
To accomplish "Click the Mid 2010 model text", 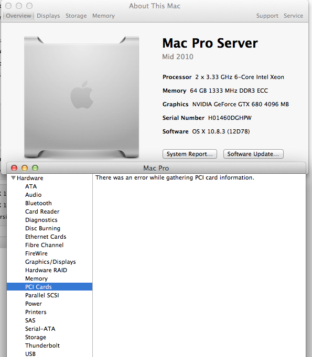I will click(178, 57).
